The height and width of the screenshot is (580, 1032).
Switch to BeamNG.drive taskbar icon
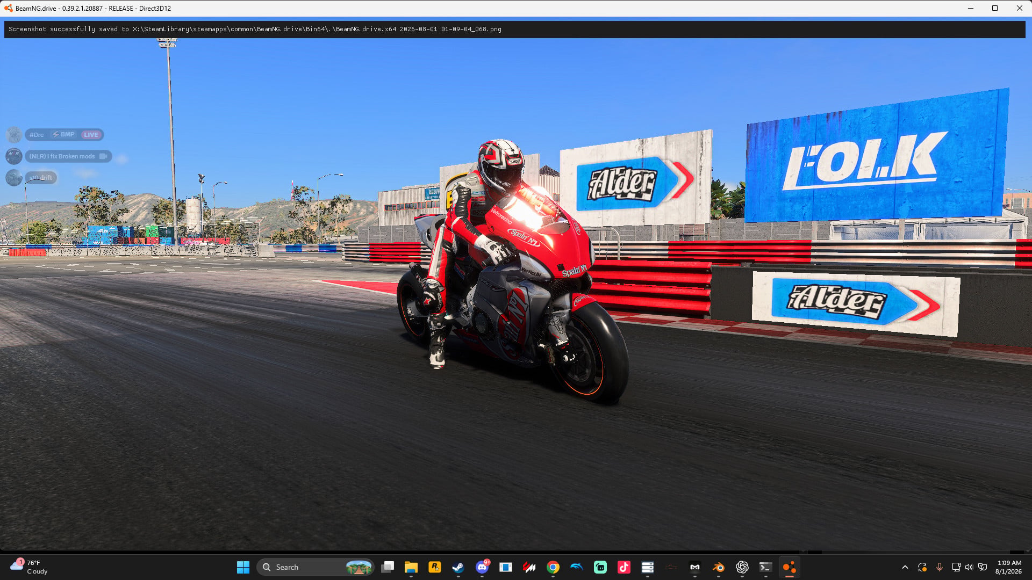pos(790,567)
